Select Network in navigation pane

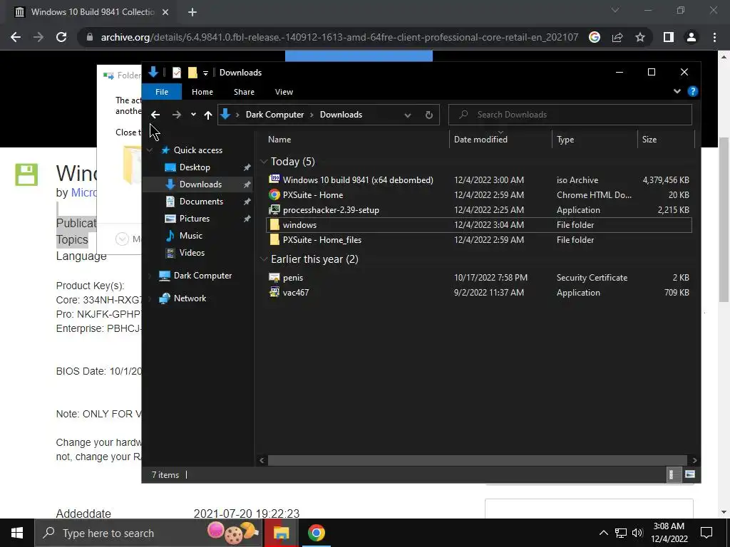click(190, 298)
